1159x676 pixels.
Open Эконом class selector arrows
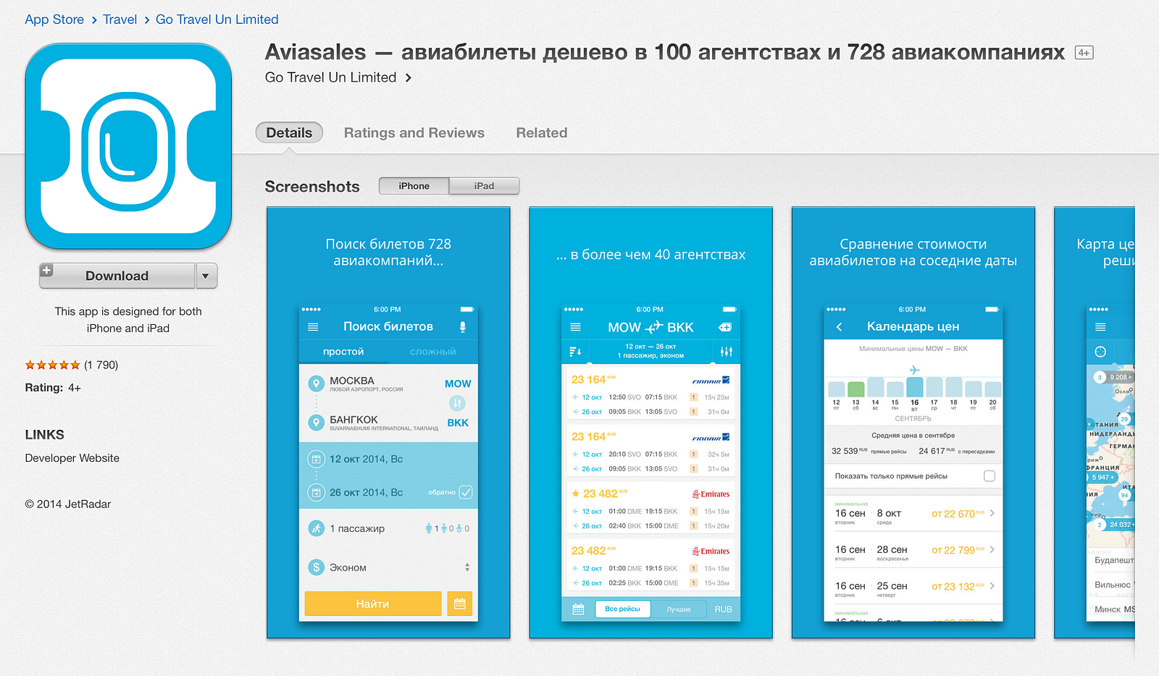click(467, 567)
